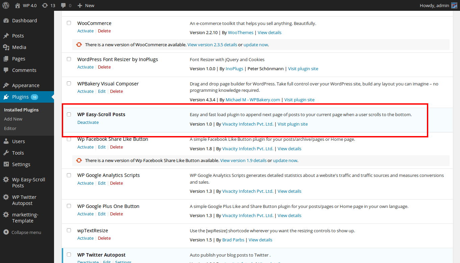Visit plugin site for WP Easy-Scroll Posts
The width and height of the screenshot is (460, 263).
pyautogui.click(x=292, y=124)
